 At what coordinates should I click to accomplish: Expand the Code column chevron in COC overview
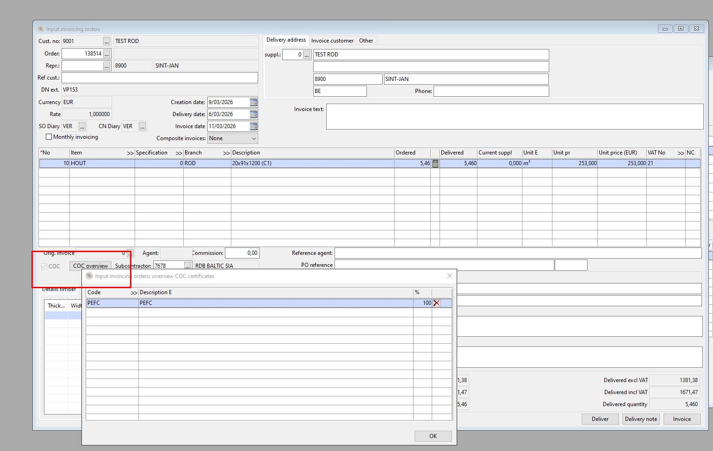[134, 293]
